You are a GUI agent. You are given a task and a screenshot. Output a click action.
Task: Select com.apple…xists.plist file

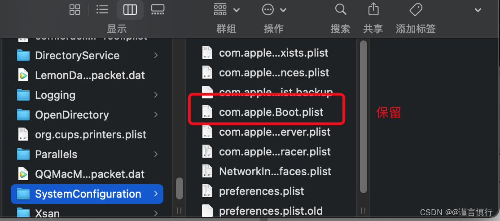[x=274, y=53]
